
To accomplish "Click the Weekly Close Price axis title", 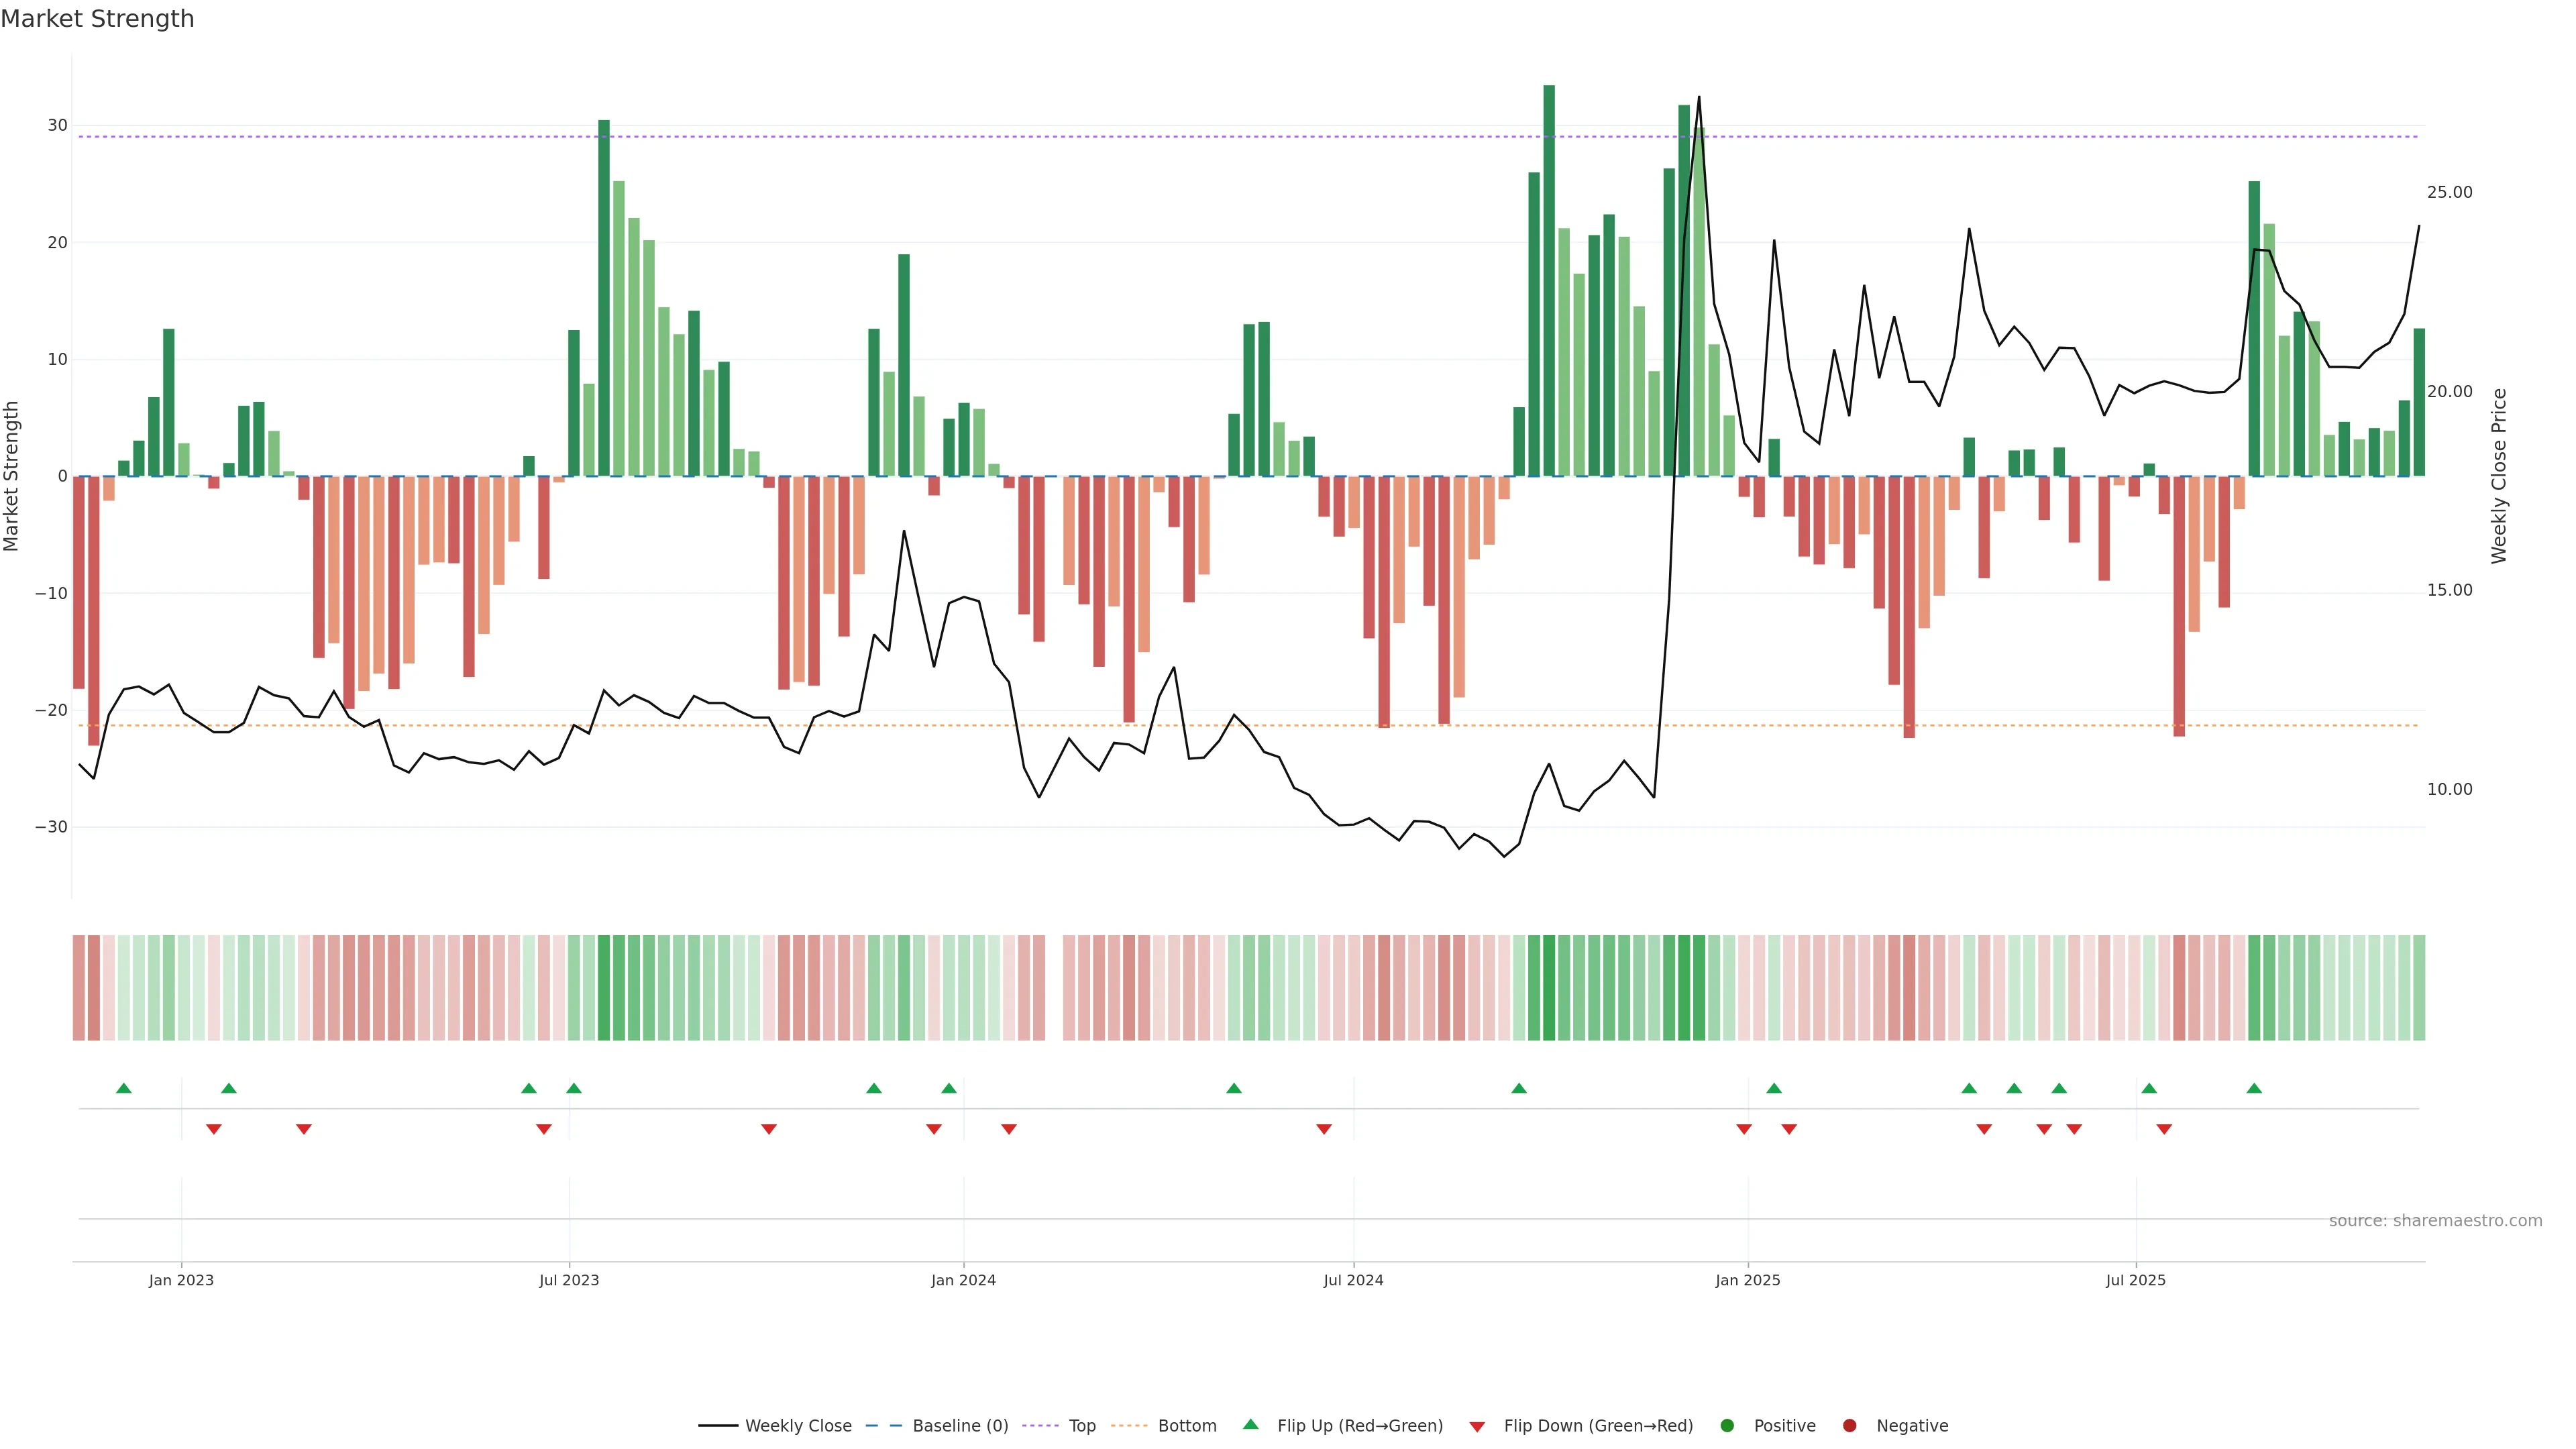I will point(2499,476).
